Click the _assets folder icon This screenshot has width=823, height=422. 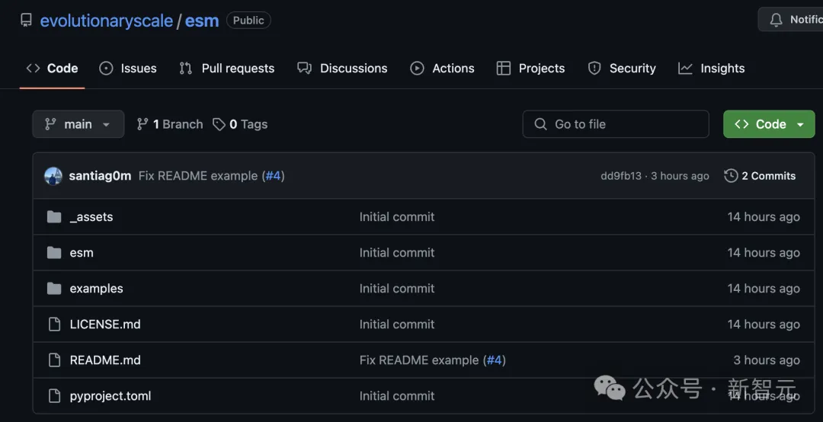[x=54, y=217]
